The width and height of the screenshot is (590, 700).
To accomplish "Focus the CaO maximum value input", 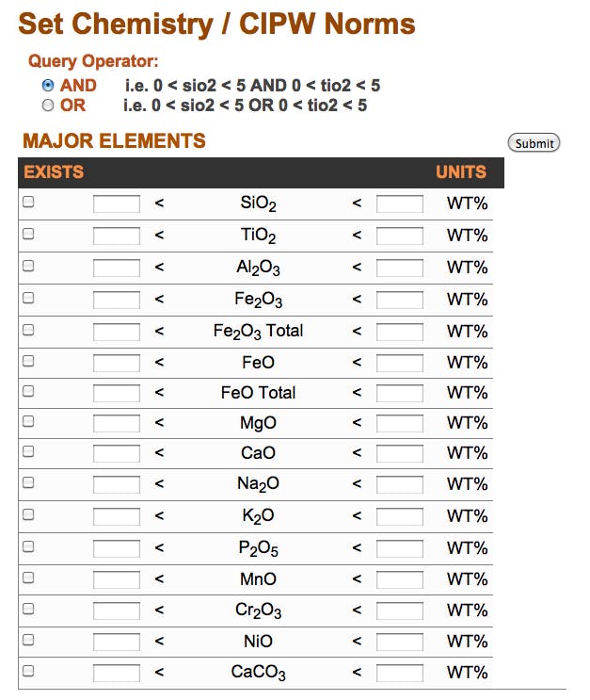I will point(400,453).
